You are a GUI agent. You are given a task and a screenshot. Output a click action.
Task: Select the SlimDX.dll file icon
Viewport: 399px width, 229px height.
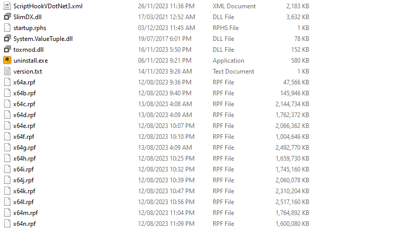point(7,17)
